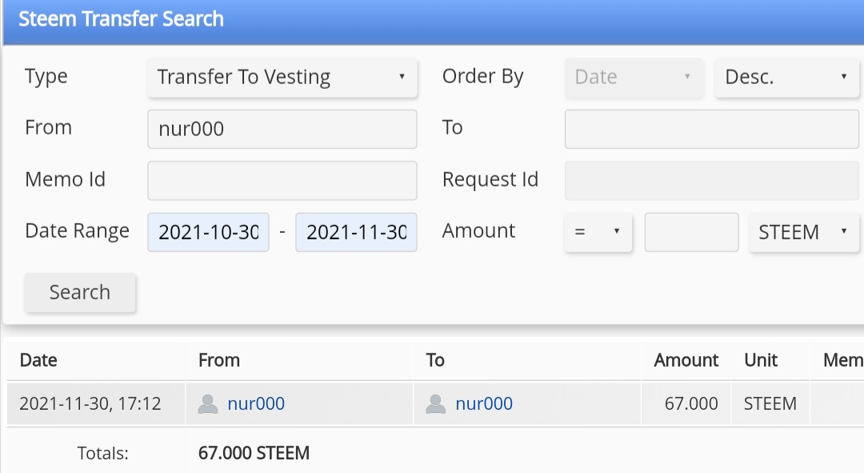Viewport: 864px width, 473px height.
Task: Open the amount comparison operator dropdown
Action: tap(598, 232)
